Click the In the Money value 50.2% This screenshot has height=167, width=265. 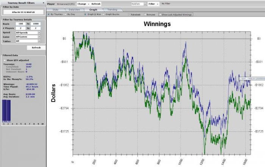click(x=30, y=79)
